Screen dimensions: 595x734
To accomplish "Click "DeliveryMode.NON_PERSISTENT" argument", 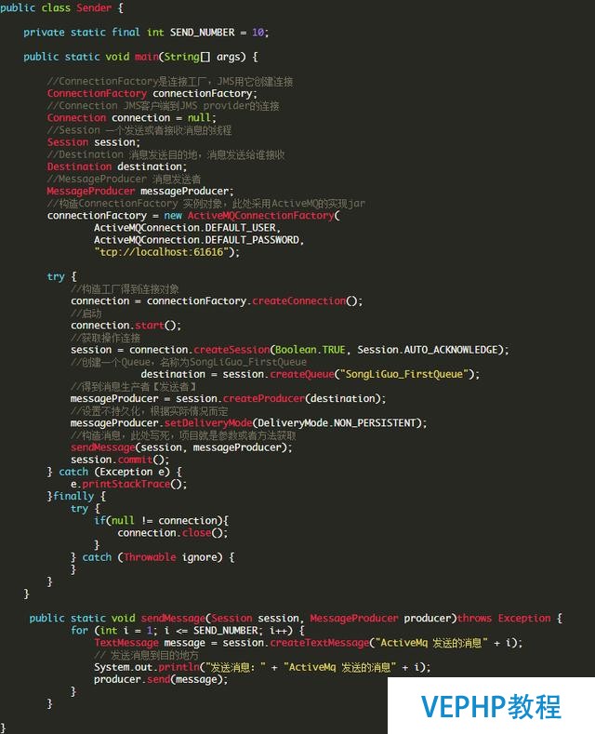I will pyautogui.click(x=337, y=422).
